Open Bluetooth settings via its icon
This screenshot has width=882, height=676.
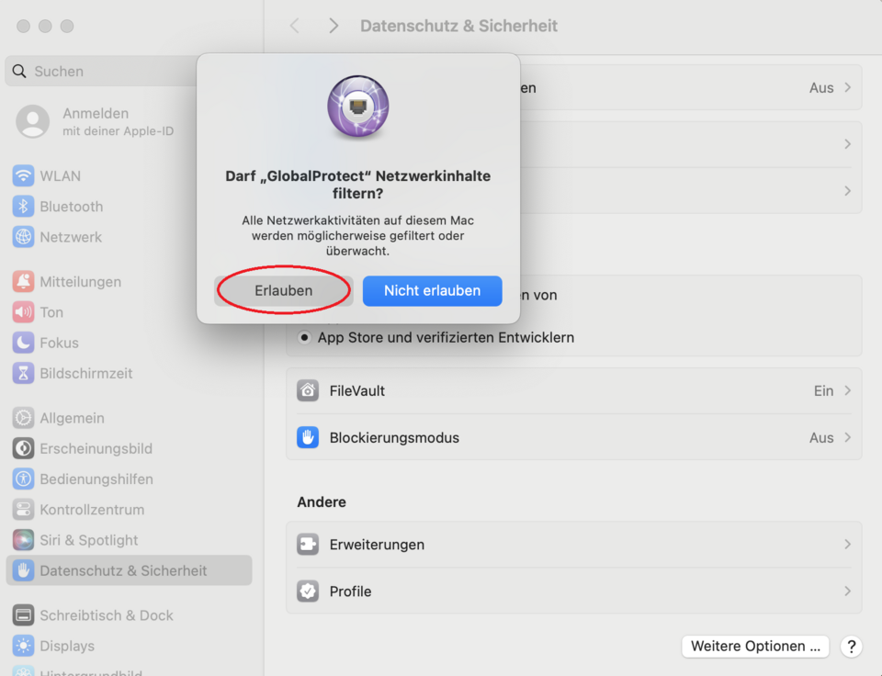pos(23,207)
